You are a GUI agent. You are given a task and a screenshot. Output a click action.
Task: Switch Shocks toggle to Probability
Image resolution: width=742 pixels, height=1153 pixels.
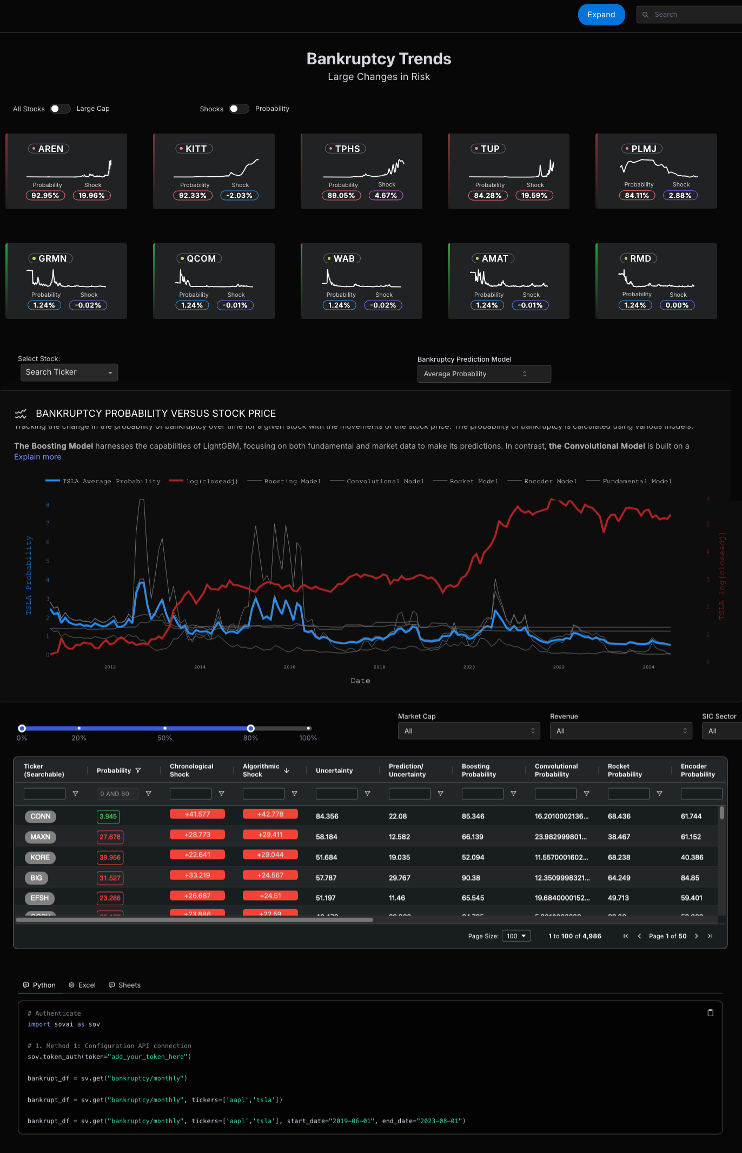(x=239, y=109)
